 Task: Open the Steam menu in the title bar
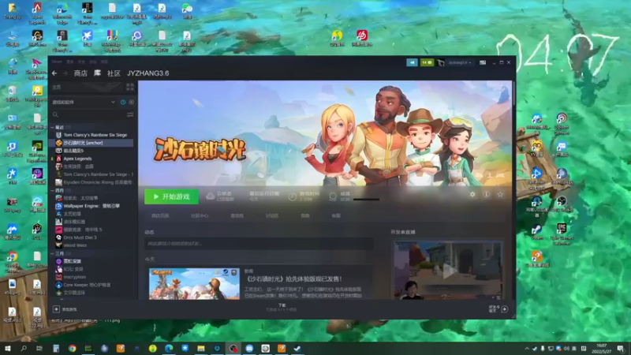coord(57,62)
